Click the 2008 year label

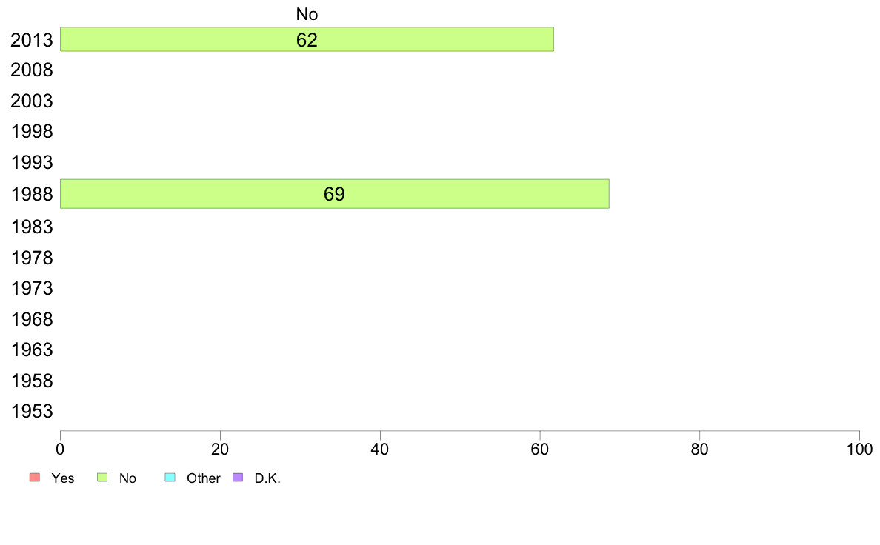point(31,70)
